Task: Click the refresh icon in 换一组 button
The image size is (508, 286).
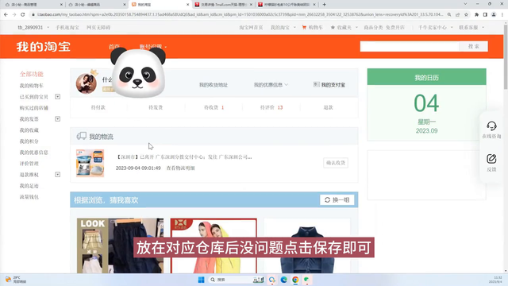Action: tap(327, 200)
